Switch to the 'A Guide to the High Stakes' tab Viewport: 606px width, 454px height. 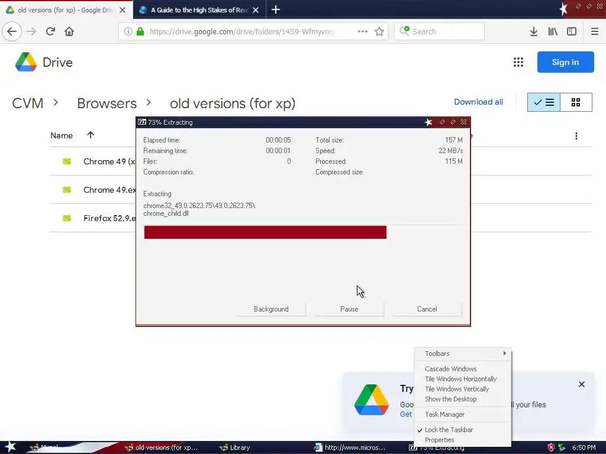tap(199, 9)
